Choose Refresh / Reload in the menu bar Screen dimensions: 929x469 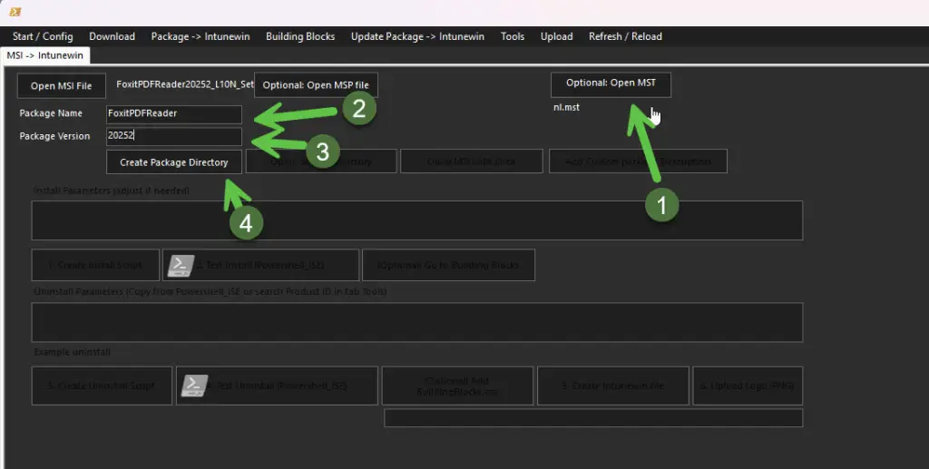click(625, 36)
